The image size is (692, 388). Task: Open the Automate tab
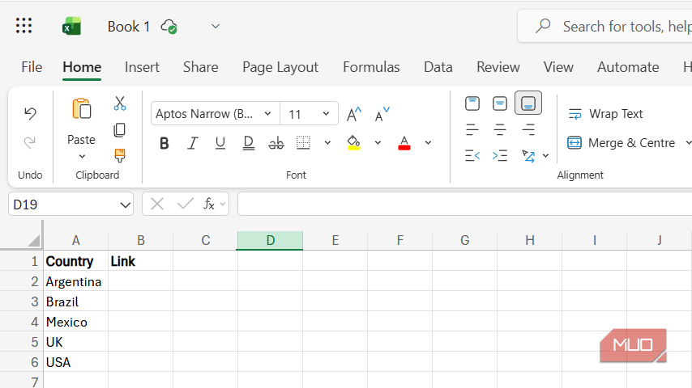(x=628, y=67)
